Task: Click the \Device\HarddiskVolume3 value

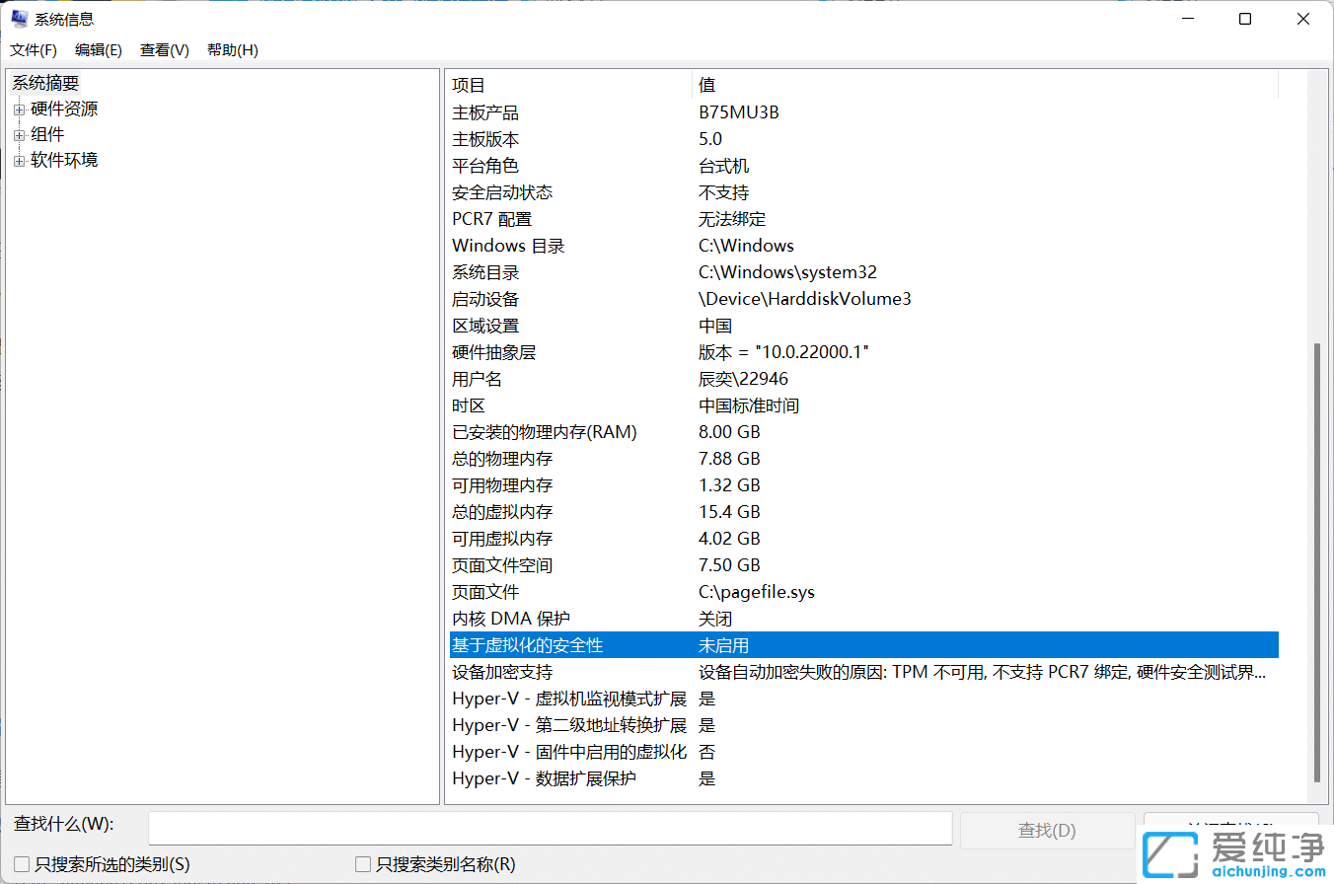Action: [804, 299]
